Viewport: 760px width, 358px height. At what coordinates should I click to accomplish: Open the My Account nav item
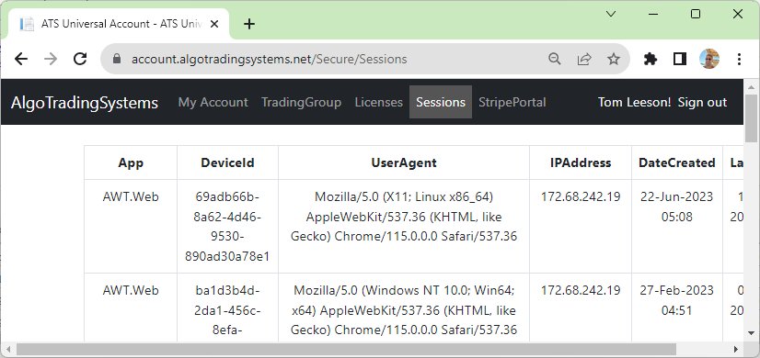pos(213,102)
